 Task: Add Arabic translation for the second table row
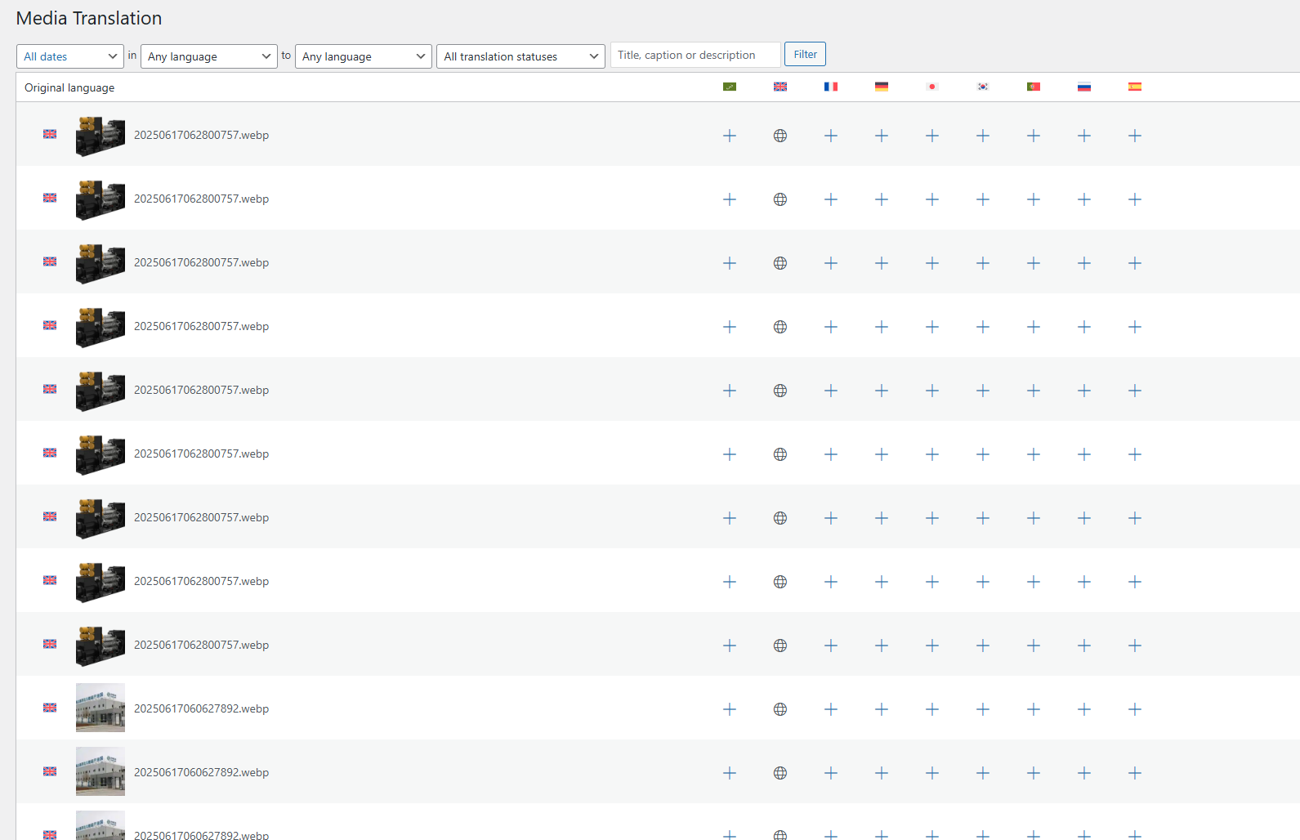[730, 199]
